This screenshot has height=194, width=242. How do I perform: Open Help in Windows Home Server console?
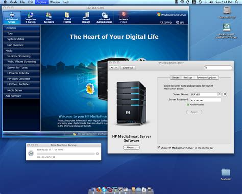pyautogui.click(x=180, y=23)
